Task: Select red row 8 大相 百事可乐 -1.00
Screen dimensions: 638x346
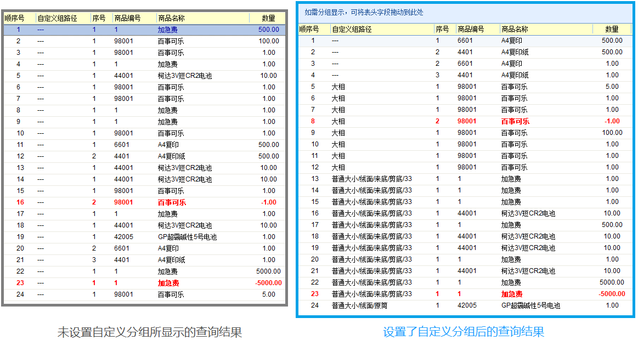Action: click(465, 121)
